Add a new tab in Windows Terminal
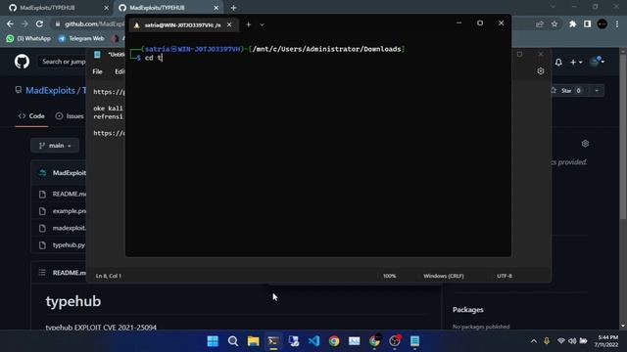The image size is (627, 352). [x=248, y=24]
